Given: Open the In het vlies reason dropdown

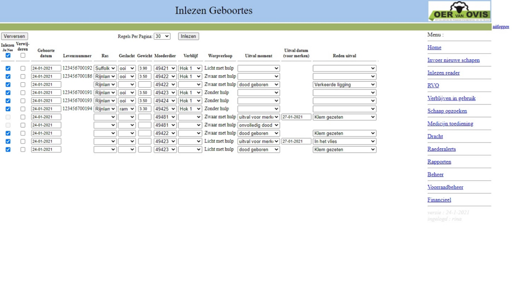Looking at the screenshot, I should 344,142.
